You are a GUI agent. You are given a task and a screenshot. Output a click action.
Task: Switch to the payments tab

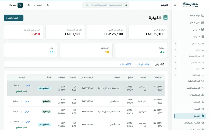coord(143,64)
